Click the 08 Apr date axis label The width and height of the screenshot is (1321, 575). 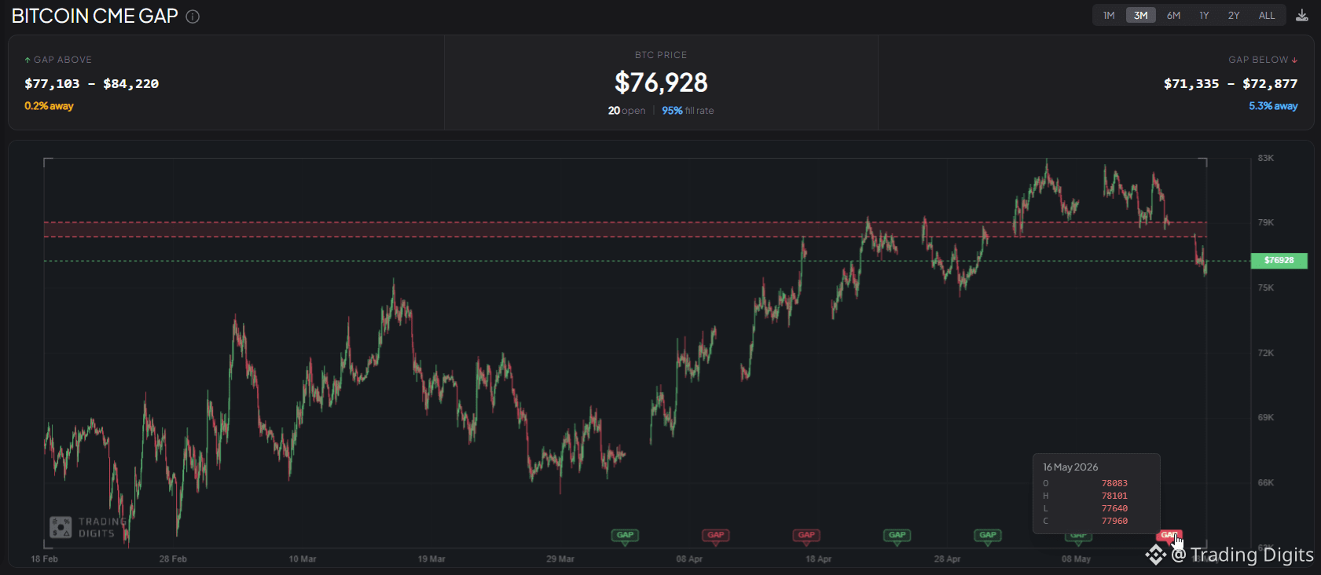689,559
